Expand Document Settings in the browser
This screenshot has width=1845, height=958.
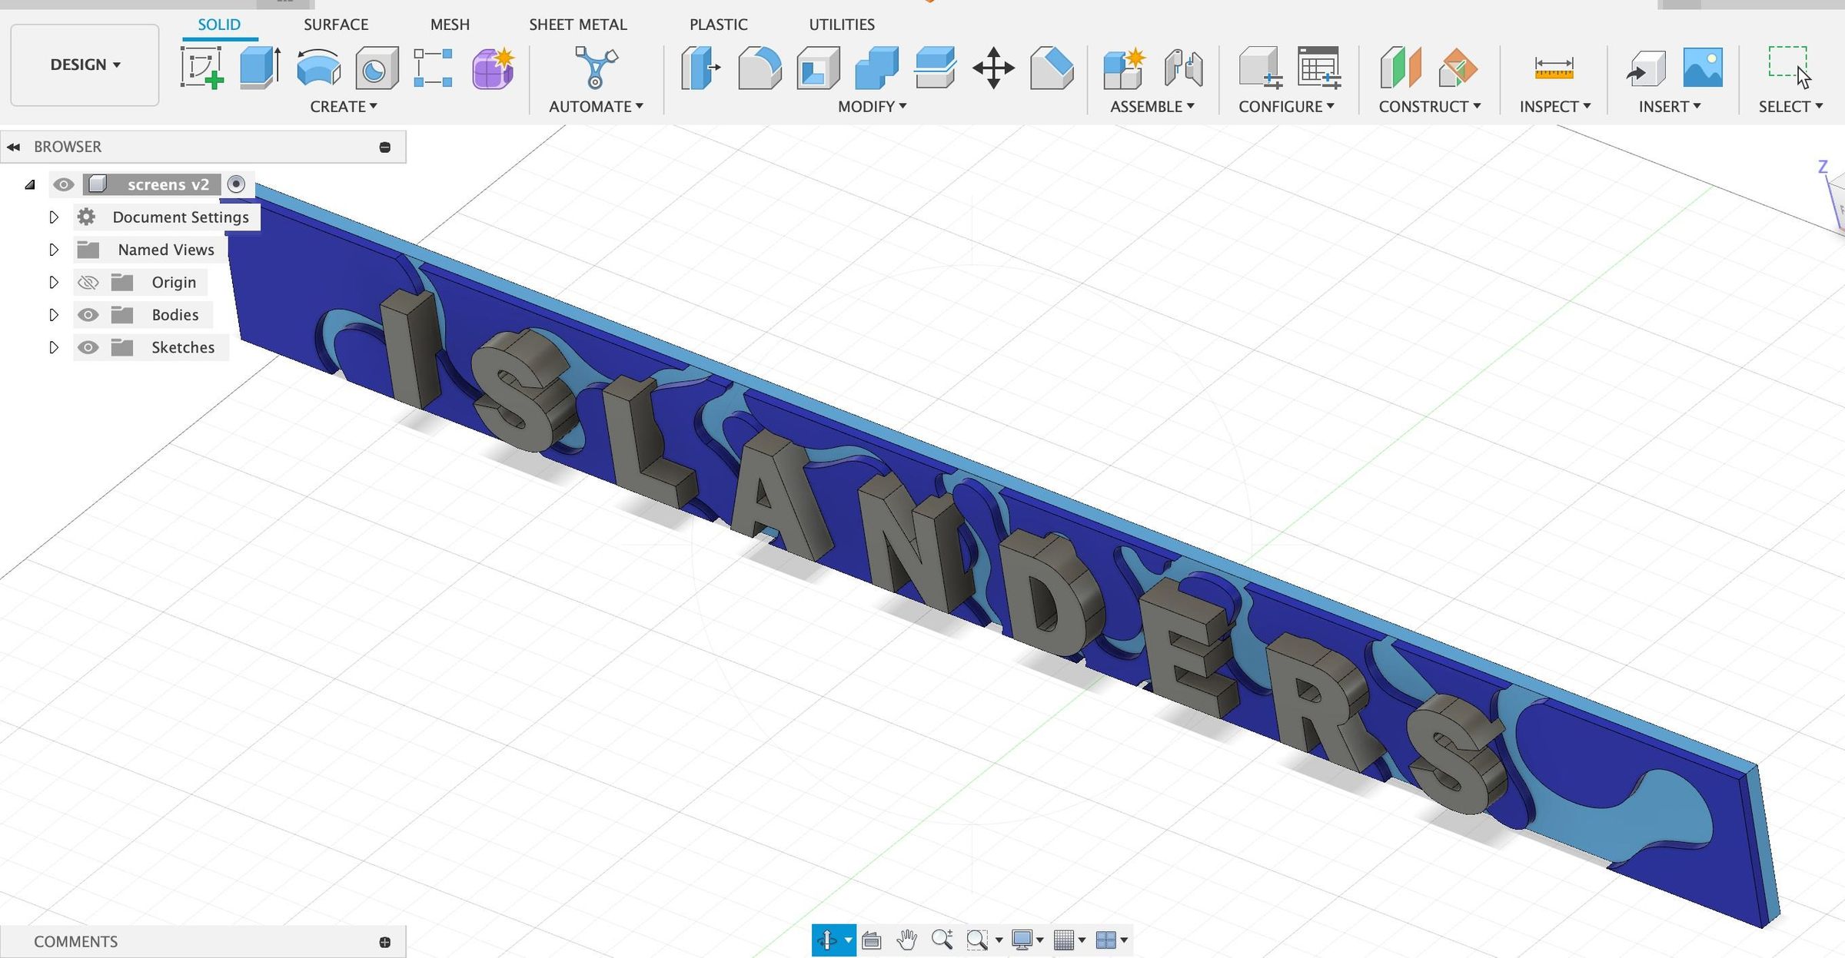[x=54, y=217]
